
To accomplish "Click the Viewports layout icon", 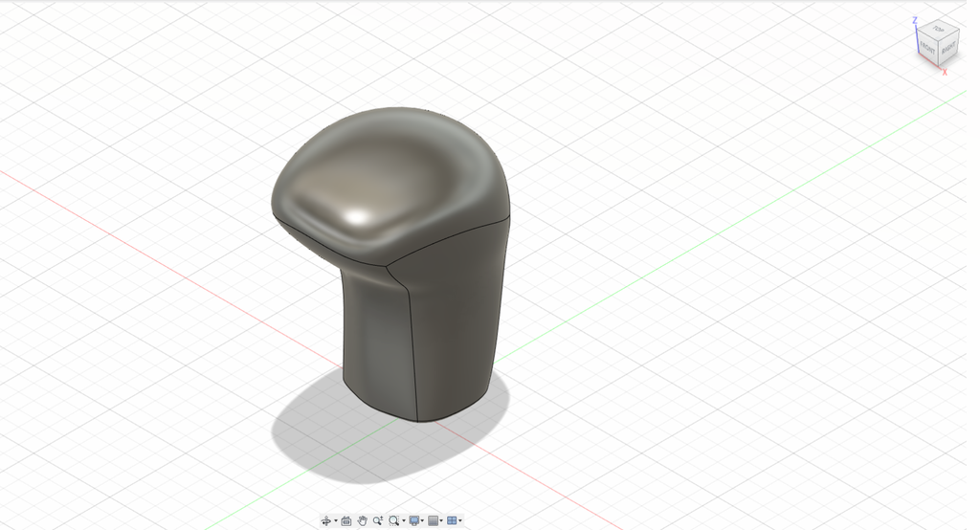I will coord(452,520).
